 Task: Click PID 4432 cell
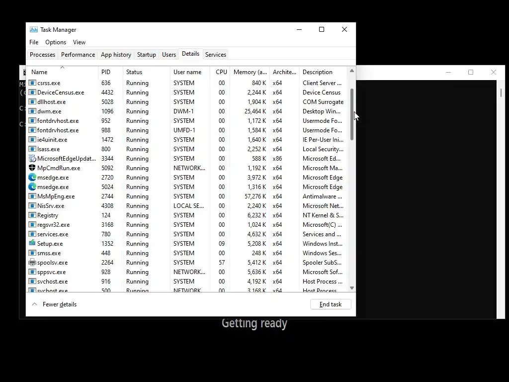[107, 92]
